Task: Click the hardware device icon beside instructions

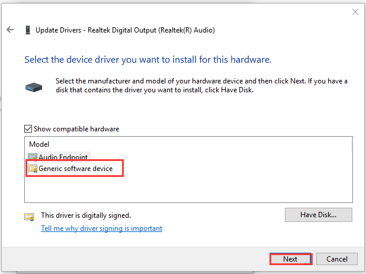Action: click(34, 88)
